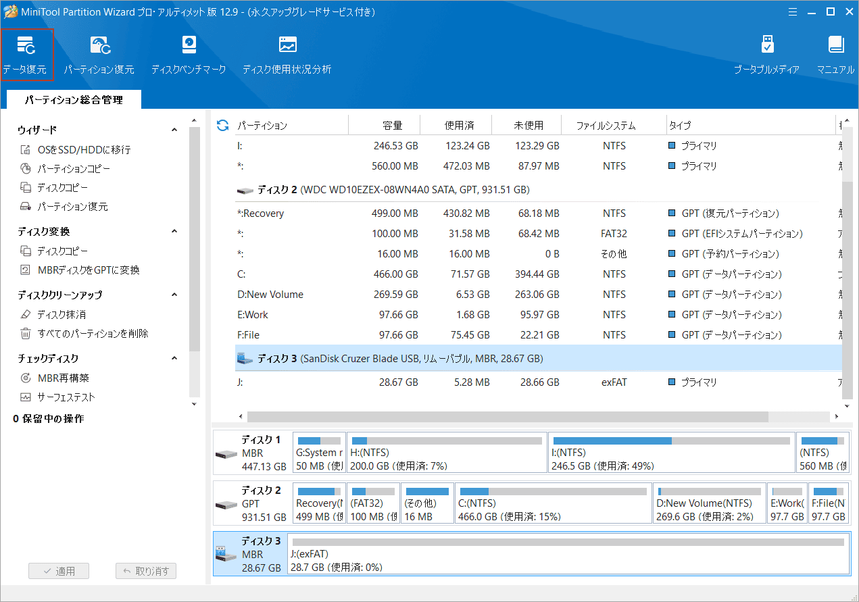Collapse the ディスク変換 section

coord(174,231)
